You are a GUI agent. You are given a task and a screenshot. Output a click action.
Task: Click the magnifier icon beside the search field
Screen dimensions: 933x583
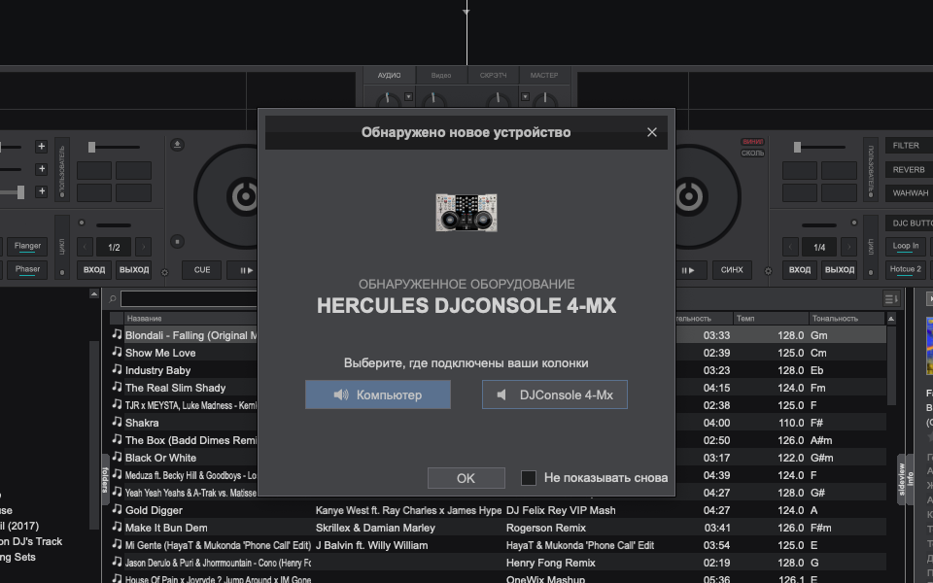pyautogui.click(x=113, y=299)
